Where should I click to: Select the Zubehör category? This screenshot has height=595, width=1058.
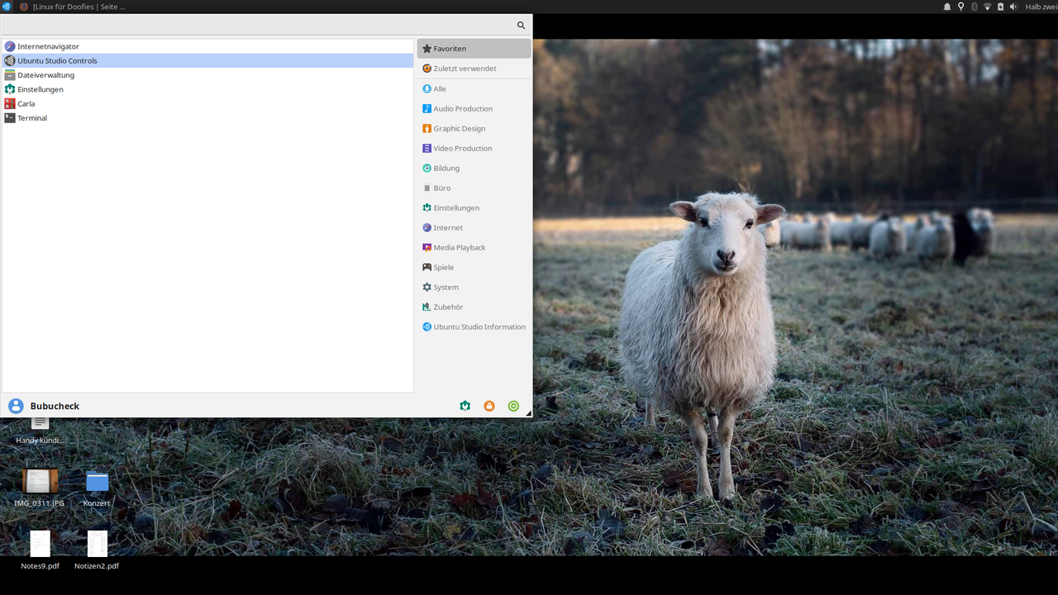point(474,307)
